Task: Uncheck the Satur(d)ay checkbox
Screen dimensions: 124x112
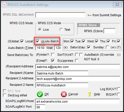Action: 89,47
